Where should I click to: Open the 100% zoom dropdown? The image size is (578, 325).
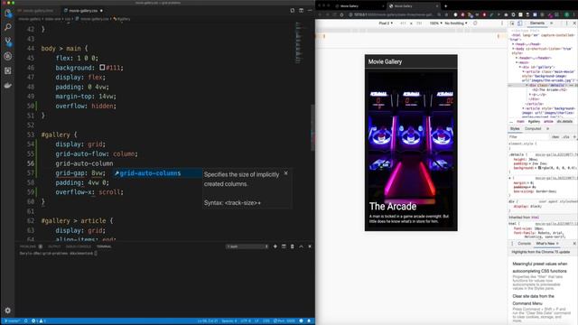pyautogui.click(x=435, y=23)
